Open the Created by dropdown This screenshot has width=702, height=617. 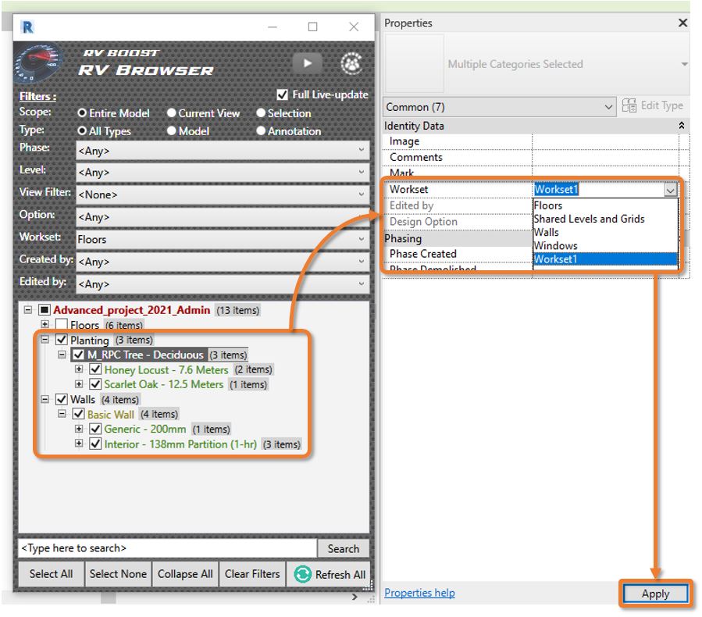click(223, 262)
